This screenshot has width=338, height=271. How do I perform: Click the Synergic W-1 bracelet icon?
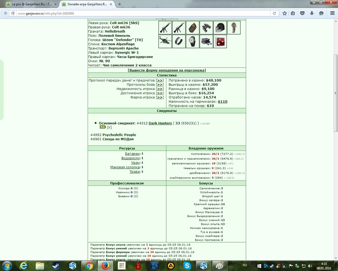click(x=179, y=41)
